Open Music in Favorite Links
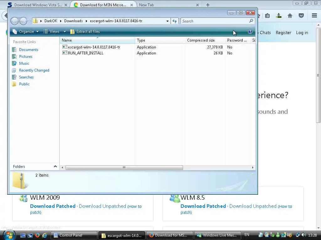The image size is (321, 240). (x=24, y=63)
